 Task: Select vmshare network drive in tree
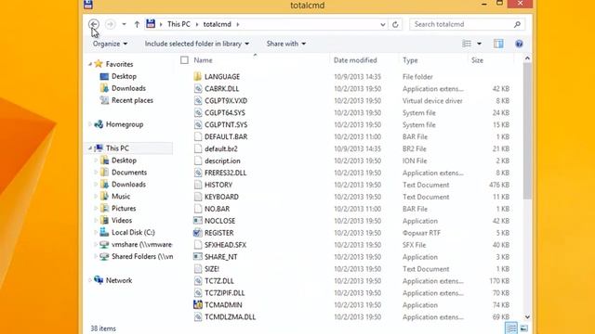point(141,245)
